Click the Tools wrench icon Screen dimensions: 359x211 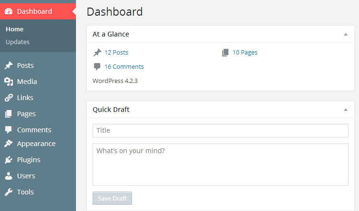tap(9, 192)
